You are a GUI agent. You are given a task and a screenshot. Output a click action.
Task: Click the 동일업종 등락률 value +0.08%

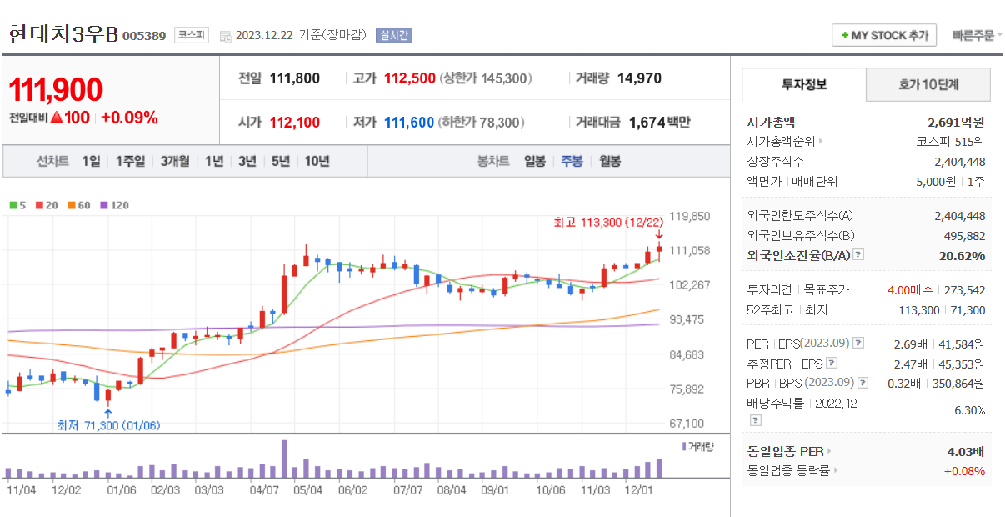pos(964,471)
